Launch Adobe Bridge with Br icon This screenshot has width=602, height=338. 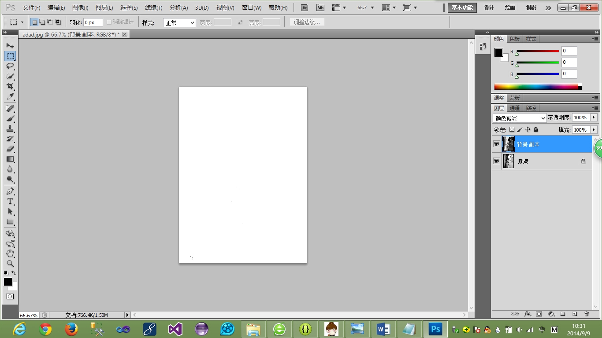[x=304, y=7]
